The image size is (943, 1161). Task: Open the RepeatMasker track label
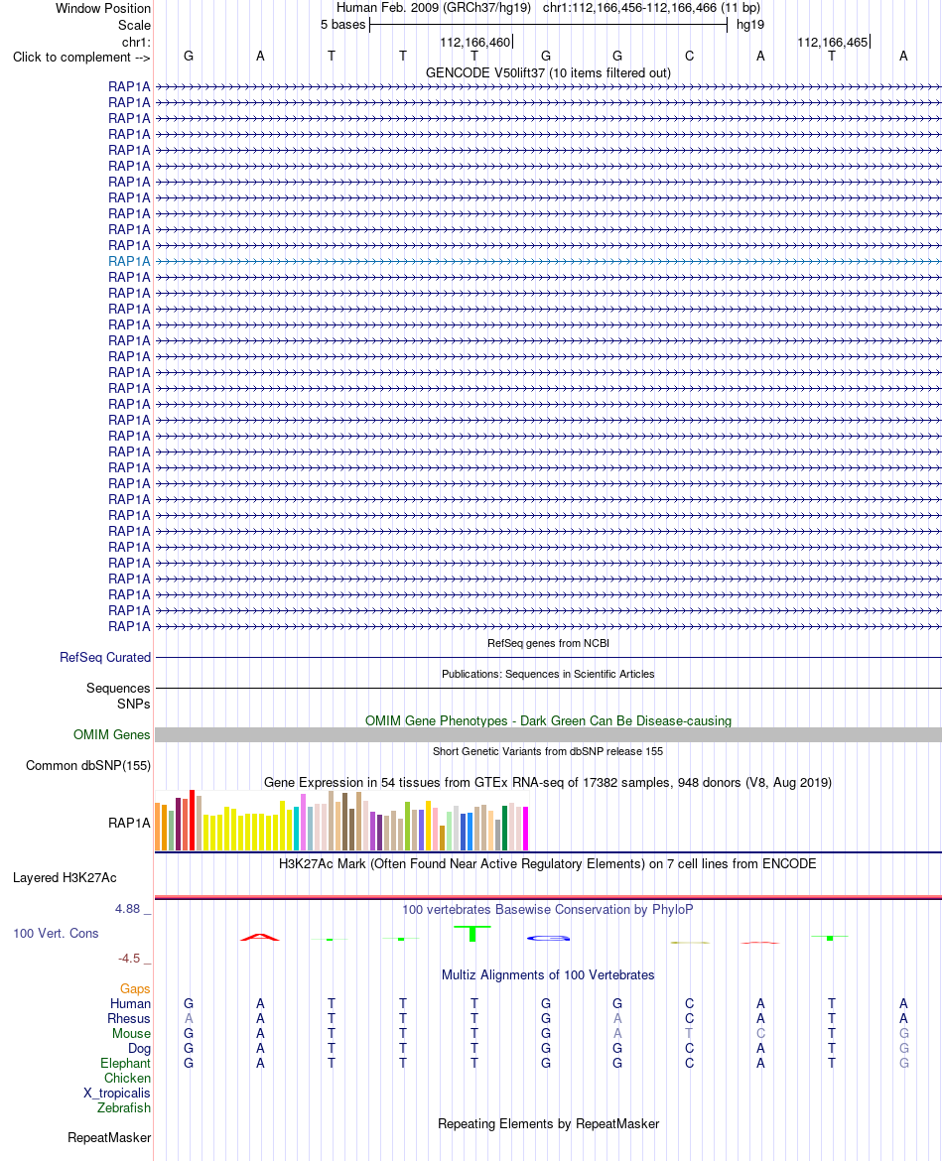109,1138
